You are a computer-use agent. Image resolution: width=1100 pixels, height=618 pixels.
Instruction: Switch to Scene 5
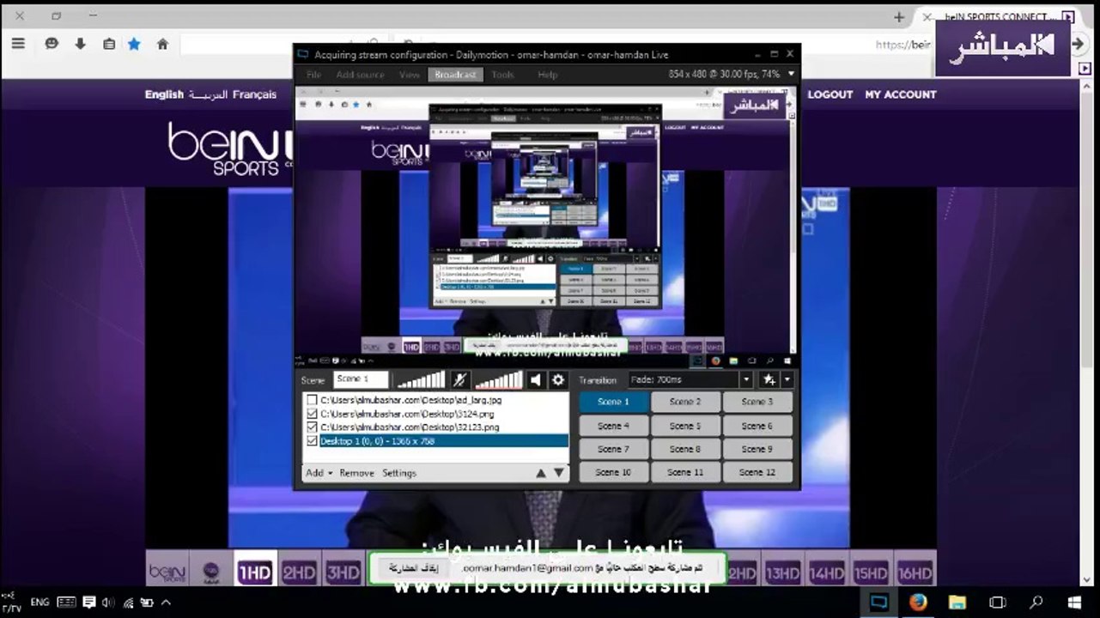point(685,426)
